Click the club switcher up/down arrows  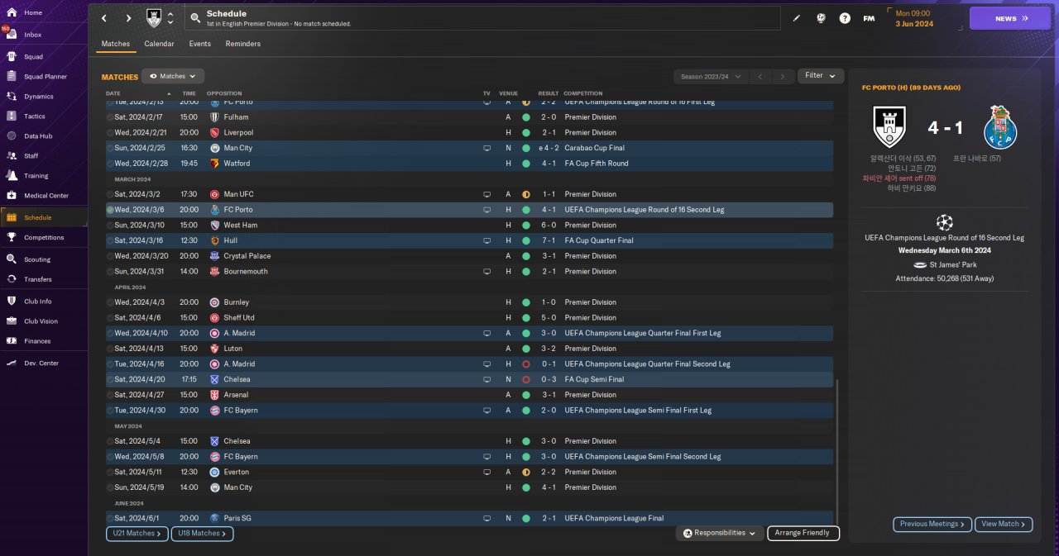click(170, 18)
